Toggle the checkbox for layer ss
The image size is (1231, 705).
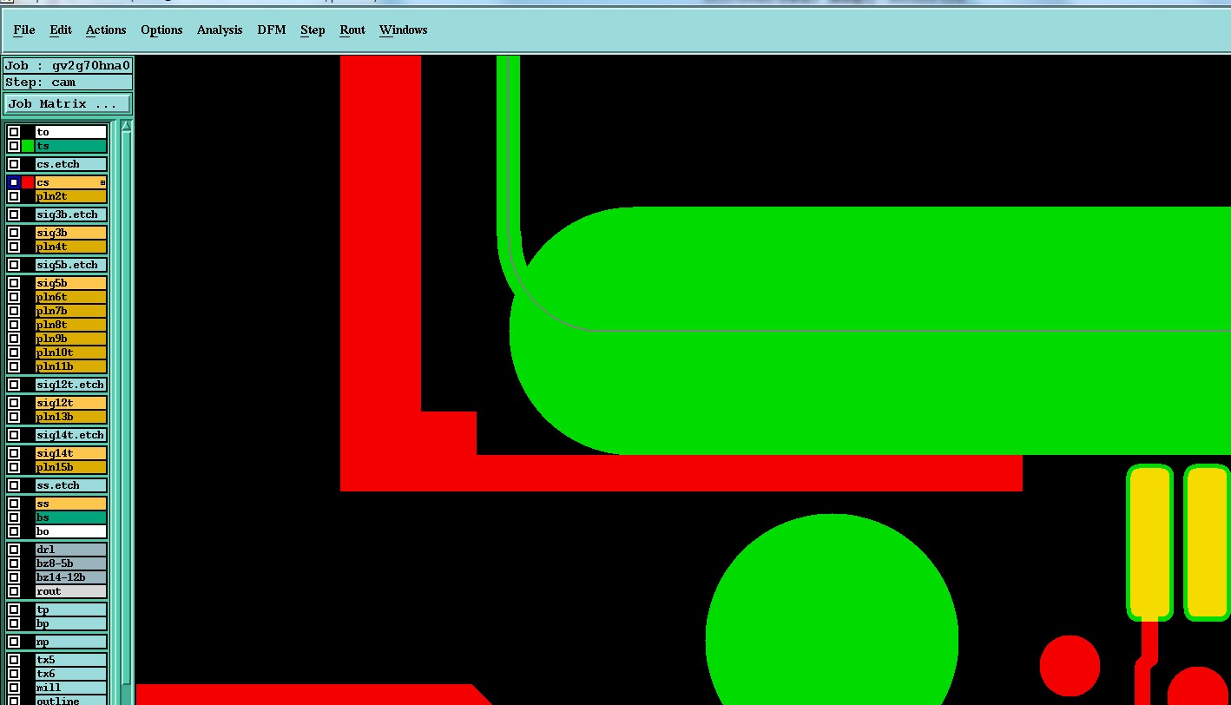point(14,504)
